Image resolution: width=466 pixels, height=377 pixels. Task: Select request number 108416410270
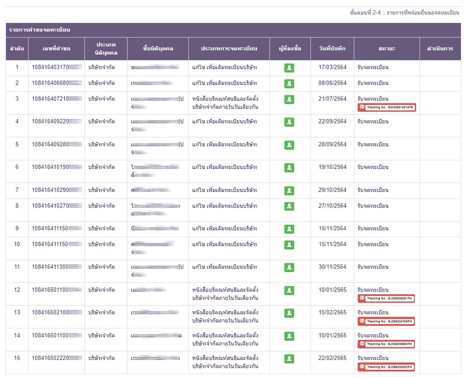pyautogui.click(x=57, y=206)
